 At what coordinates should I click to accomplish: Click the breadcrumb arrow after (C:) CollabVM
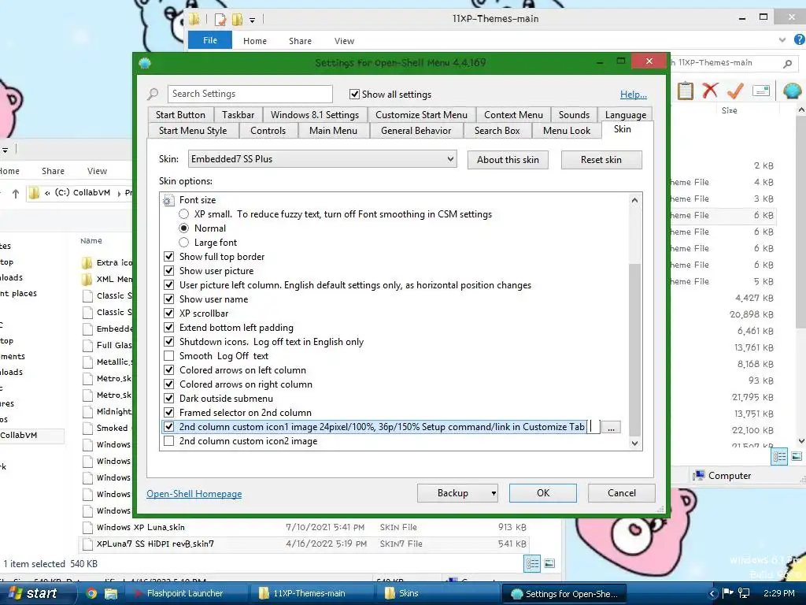(120, 194)
